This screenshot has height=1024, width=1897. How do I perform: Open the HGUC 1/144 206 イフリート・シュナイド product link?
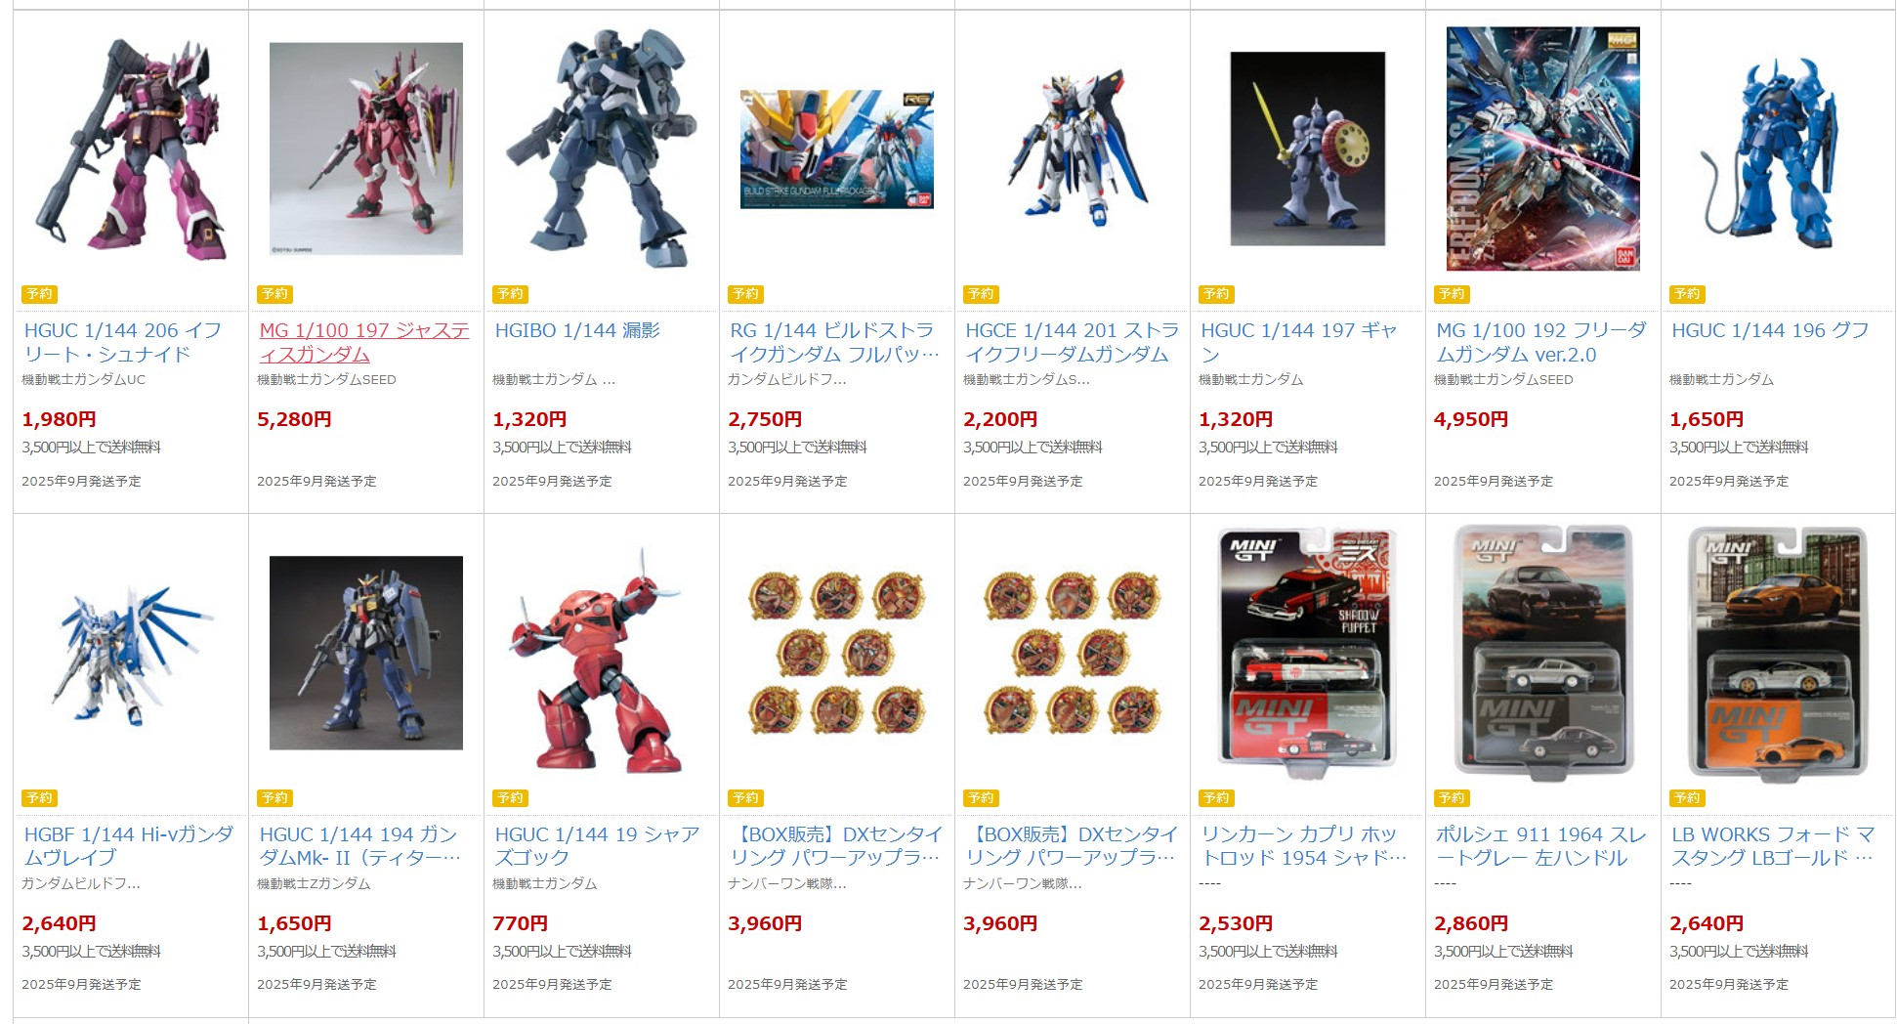123,342
